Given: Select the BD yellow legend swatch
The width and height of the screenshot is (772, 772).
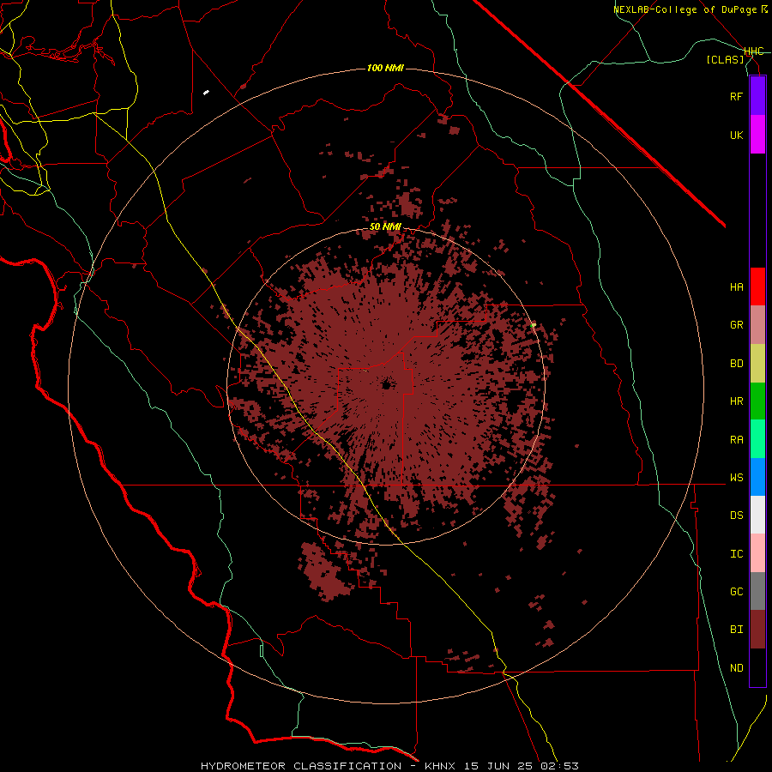Looking at the screenshot, I should pos(757,364).
